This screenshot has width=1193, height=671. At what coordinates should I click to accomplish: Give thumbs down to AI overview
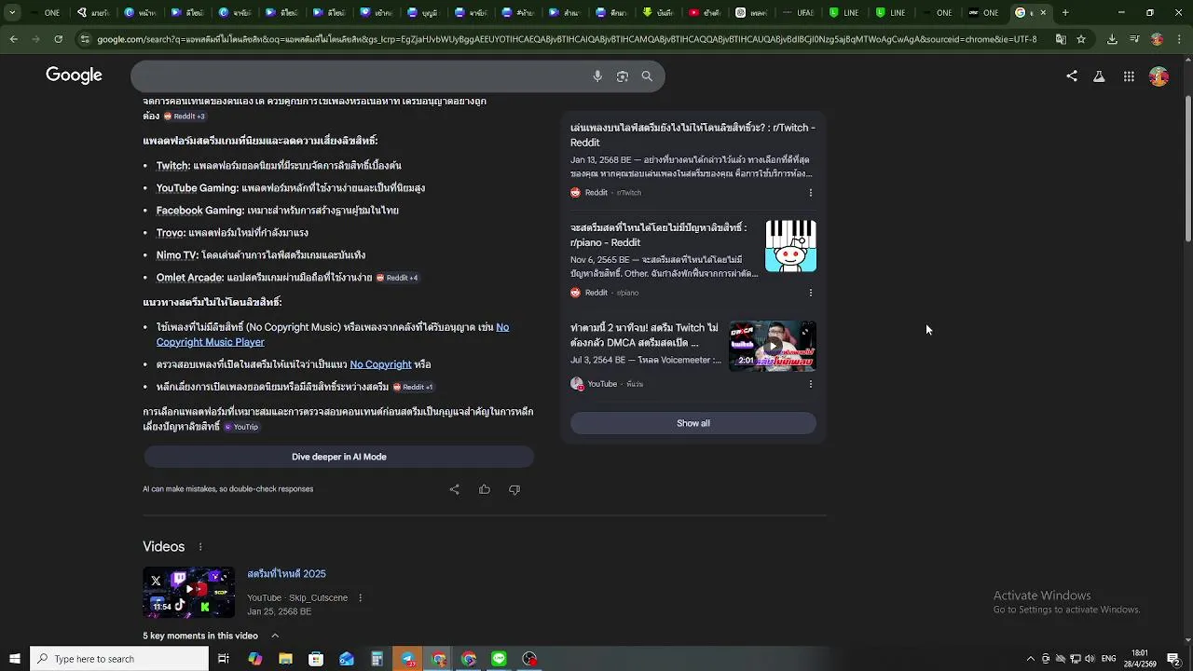pos(514,489)
